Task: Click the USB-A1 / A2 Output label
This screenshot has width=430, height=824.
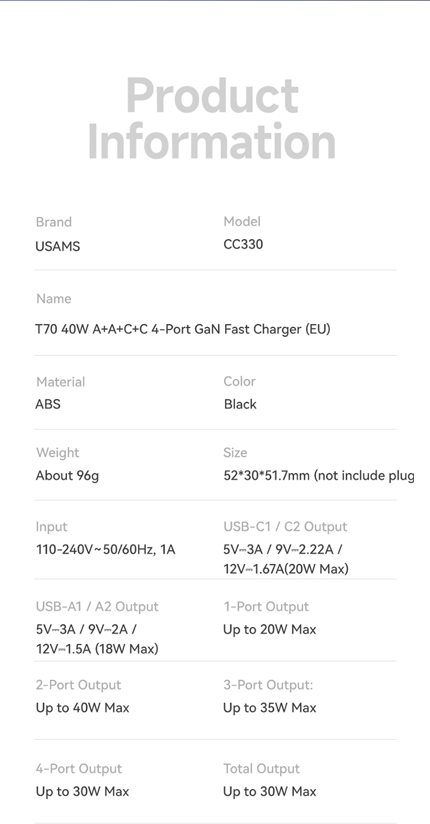Action: click(x=97, y=606)
